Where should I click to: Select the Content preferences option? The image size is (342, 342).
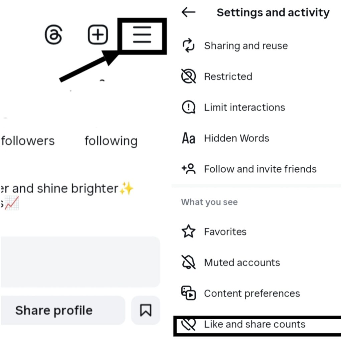(252, 293)
